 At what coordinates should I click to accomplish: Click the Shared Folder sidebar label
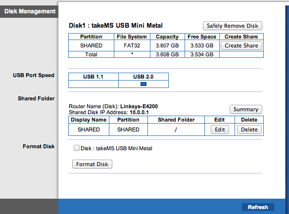(36, 98)
